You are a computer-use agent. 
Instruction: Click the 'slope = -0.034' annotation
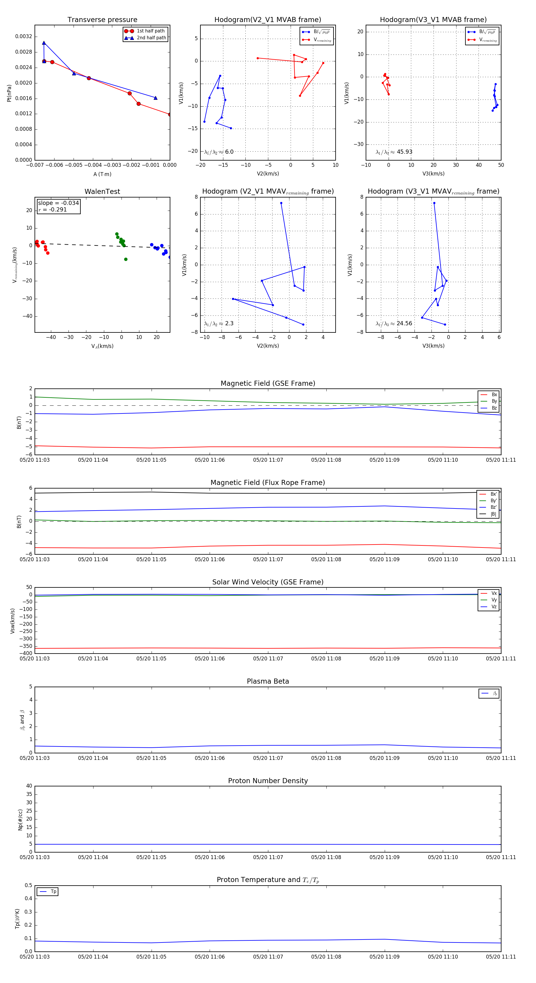58,203
